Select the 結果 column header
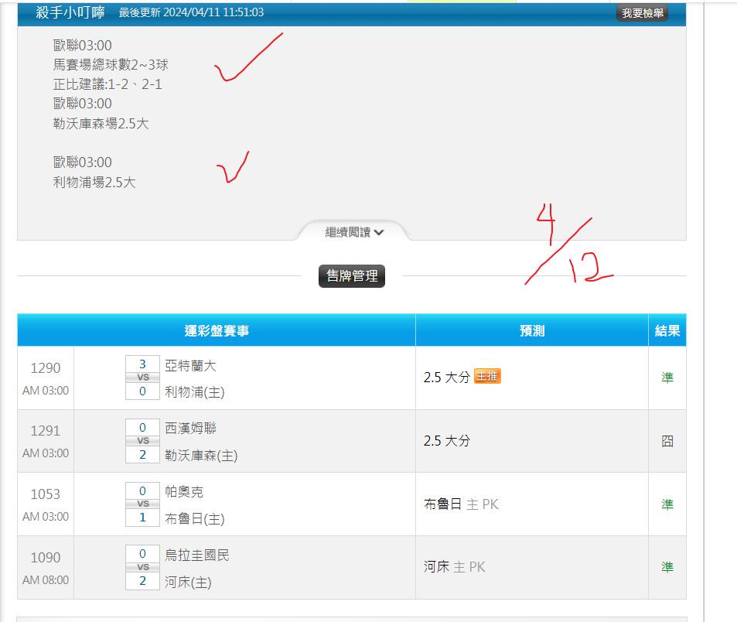This screenshot has width=737, height=622. pyautogui.click(x=667, y=331)
